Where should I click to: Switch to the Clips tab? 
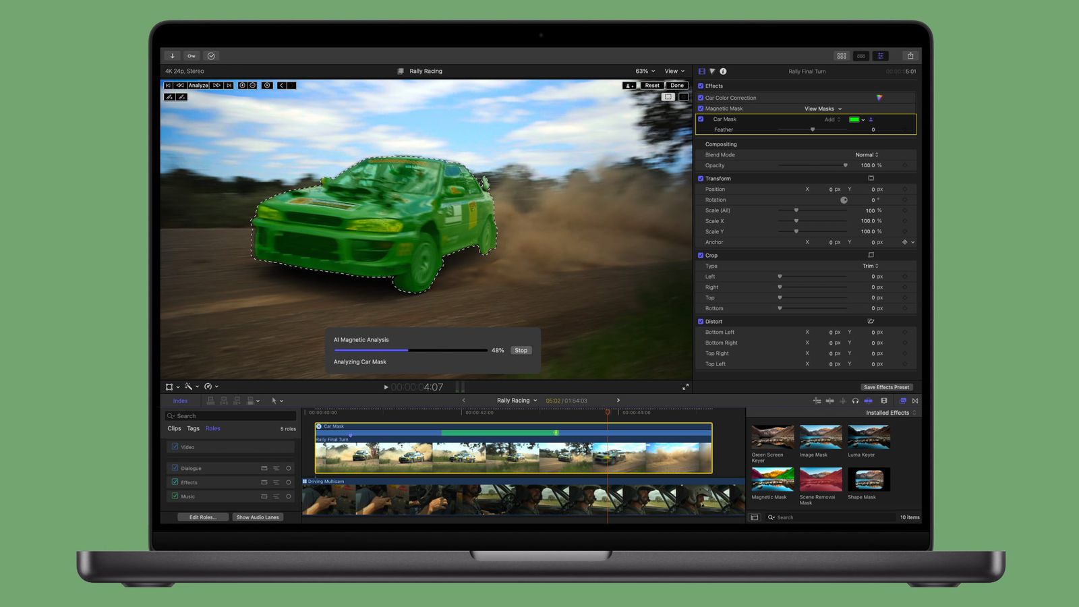pyautogui.click(x=173, y=428)
